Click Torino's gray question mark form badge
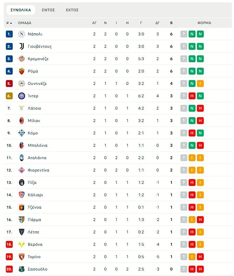Image resolution: width=234 pixels, height=276 pixels. pyautogui.click(x=184, y=257)
